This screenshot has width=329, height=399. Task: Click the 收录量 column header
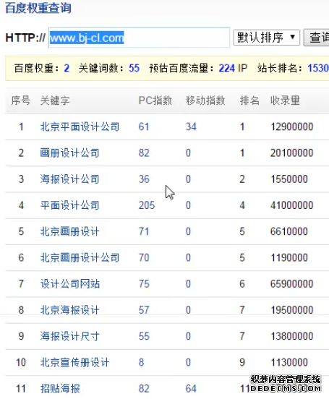coord(285,100)
